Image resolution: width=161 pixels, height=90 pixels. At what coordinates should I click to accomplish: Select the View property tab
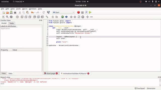(x=4, y=73)
